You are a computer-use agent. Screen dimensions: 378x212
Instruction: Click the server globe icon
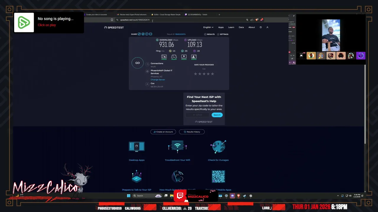coord(147,71)
